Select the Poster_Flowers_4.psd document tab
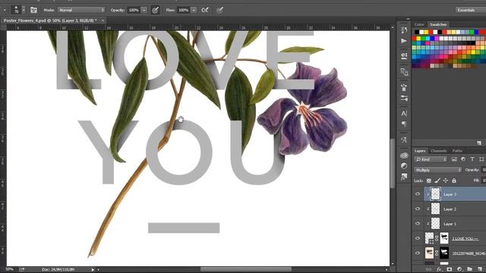The width and height of the screenshot is (486, 273). pyautogui.click(x=50, y=20)
